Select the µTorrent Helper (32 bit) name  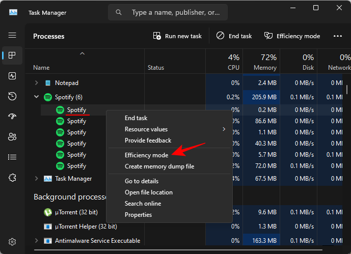click(x=86, y=227)
